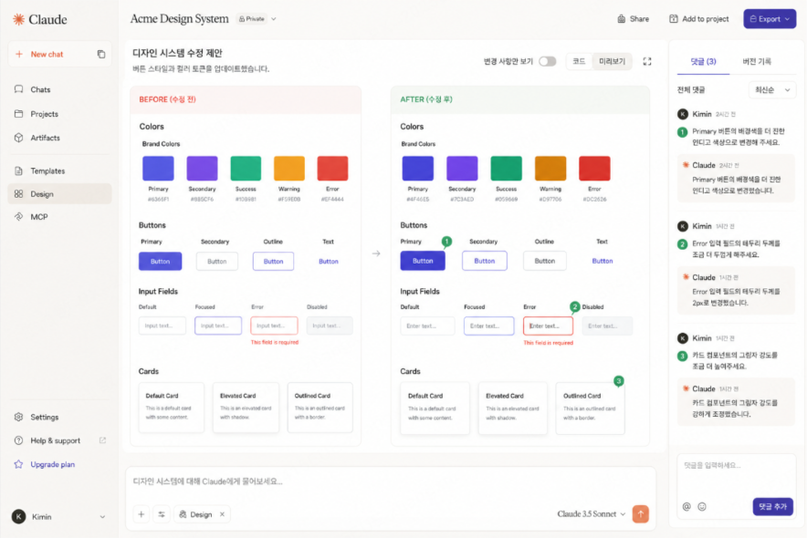Open the 버전 기록 tab
807x538 pixels.
coord(757,62)
